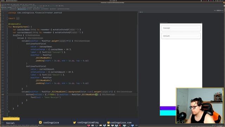Select the highlighted active editor tab
The width and height of the screenshot is (225, 127).
pyautogui.click(x=22, y=9)
